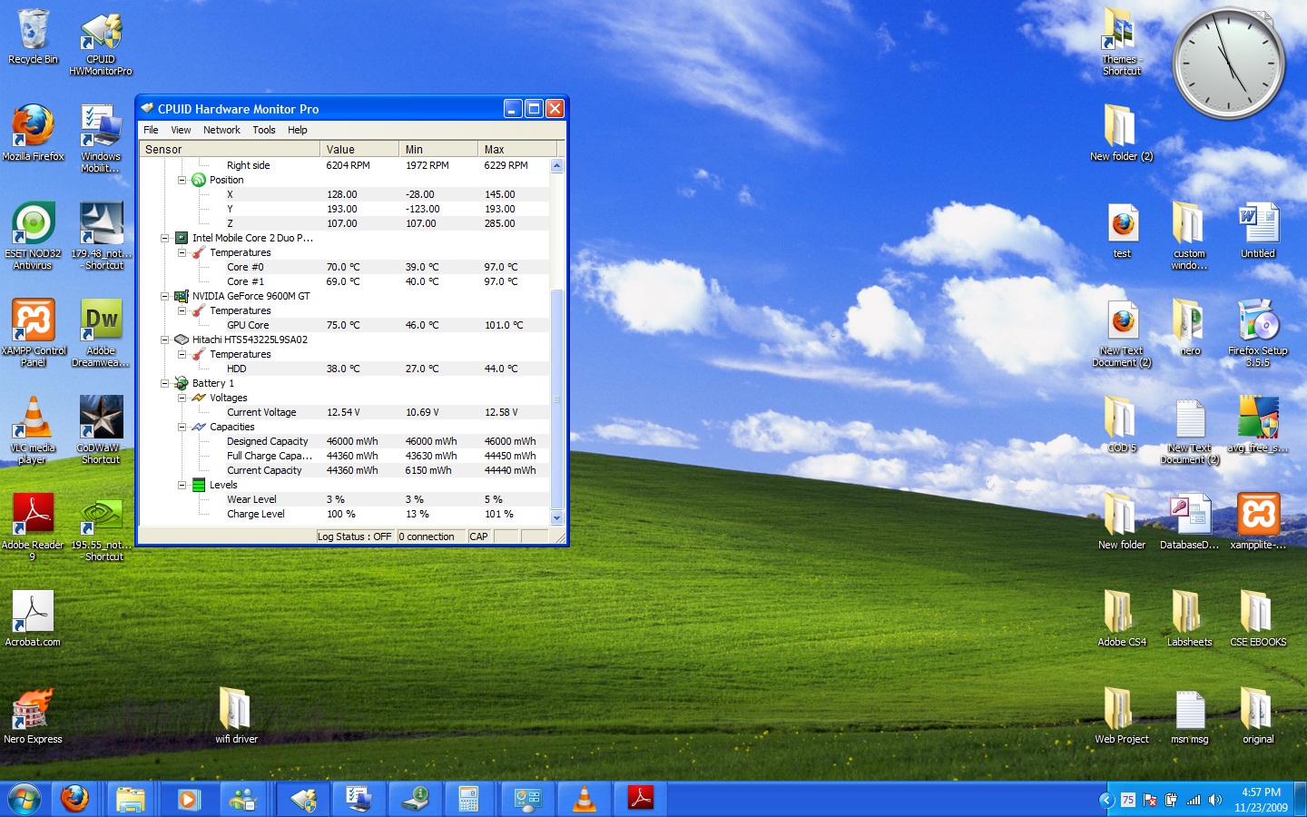Viewport: 1307px width, 817px height.
Task: Open the wifi driver folder
Action: [x=236, y=715]
